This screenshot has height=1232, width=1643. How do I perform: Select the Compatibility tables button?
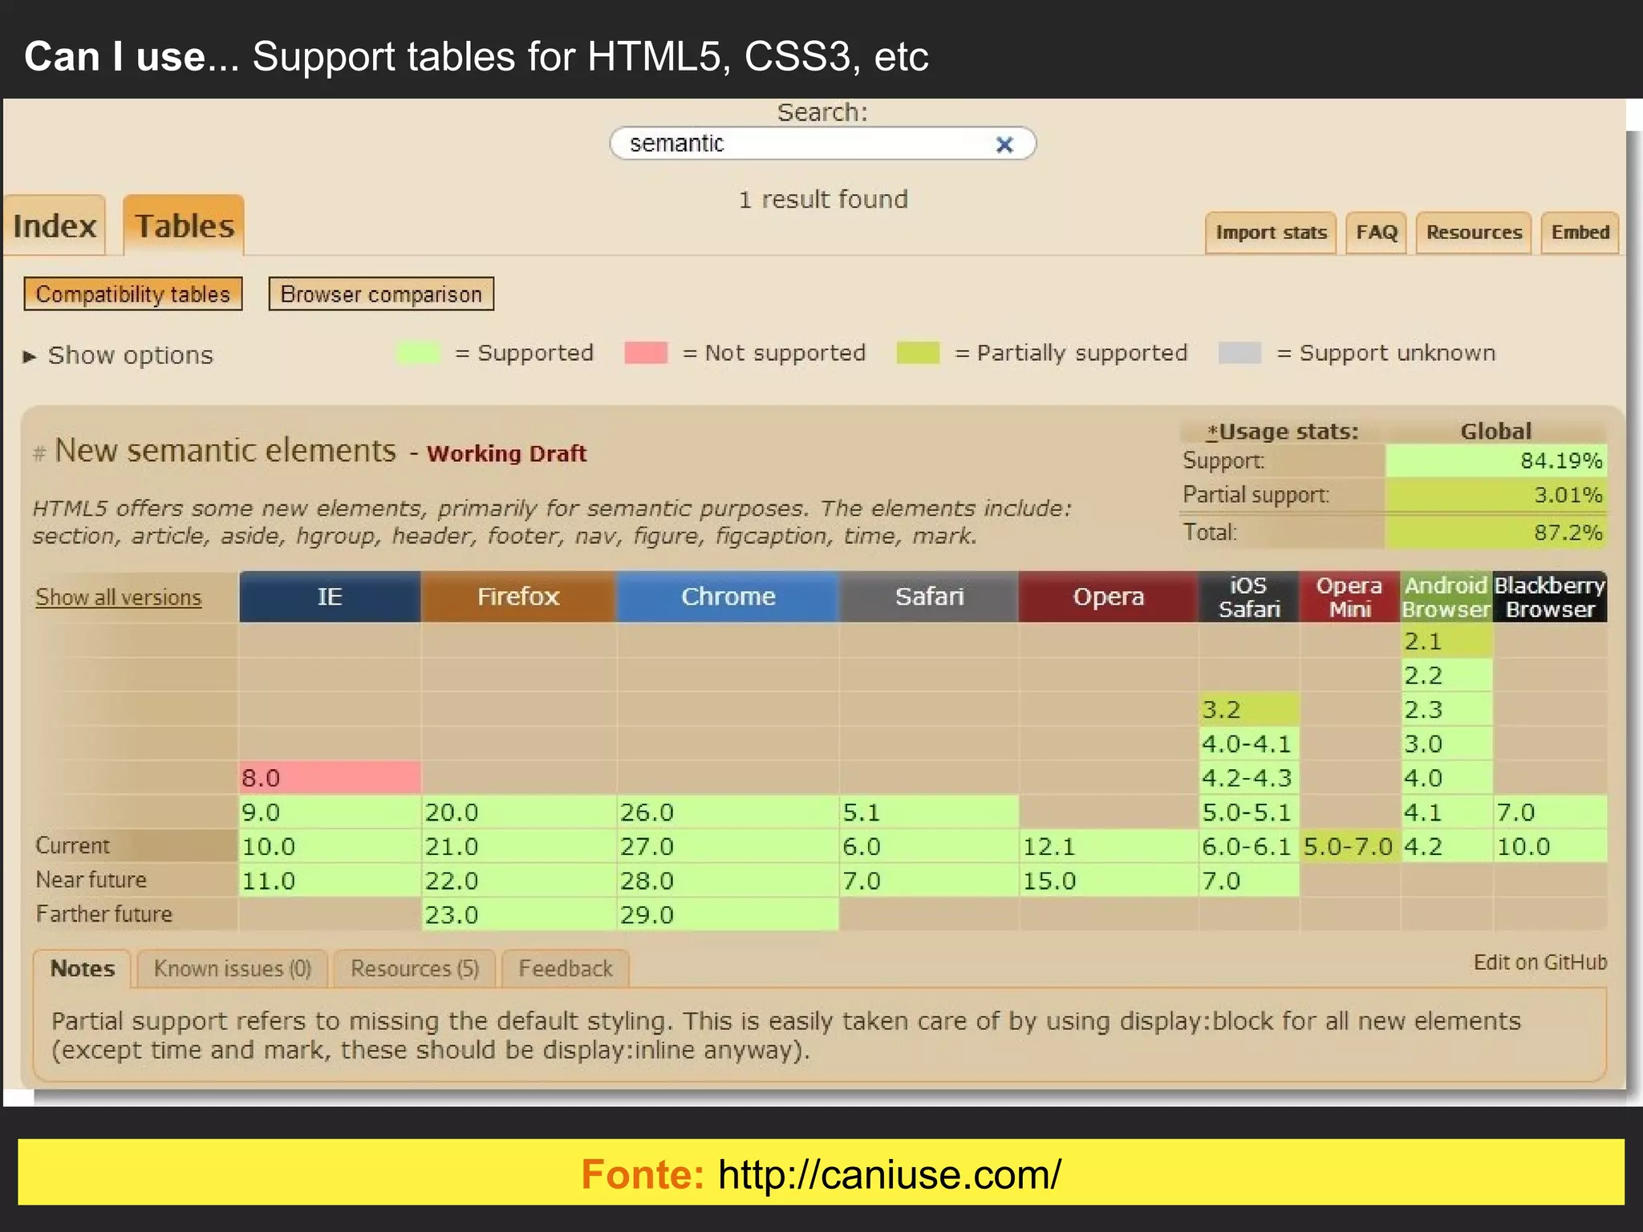tap(133, 294)
